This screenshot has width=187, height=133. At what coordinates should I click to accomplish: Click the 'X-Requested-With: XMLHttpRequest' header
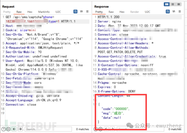[x=34, y=48]
